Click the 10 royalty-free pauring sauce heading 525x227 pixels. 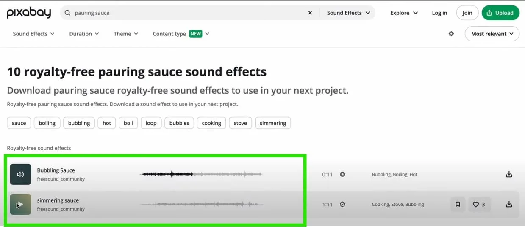(137, 72)
